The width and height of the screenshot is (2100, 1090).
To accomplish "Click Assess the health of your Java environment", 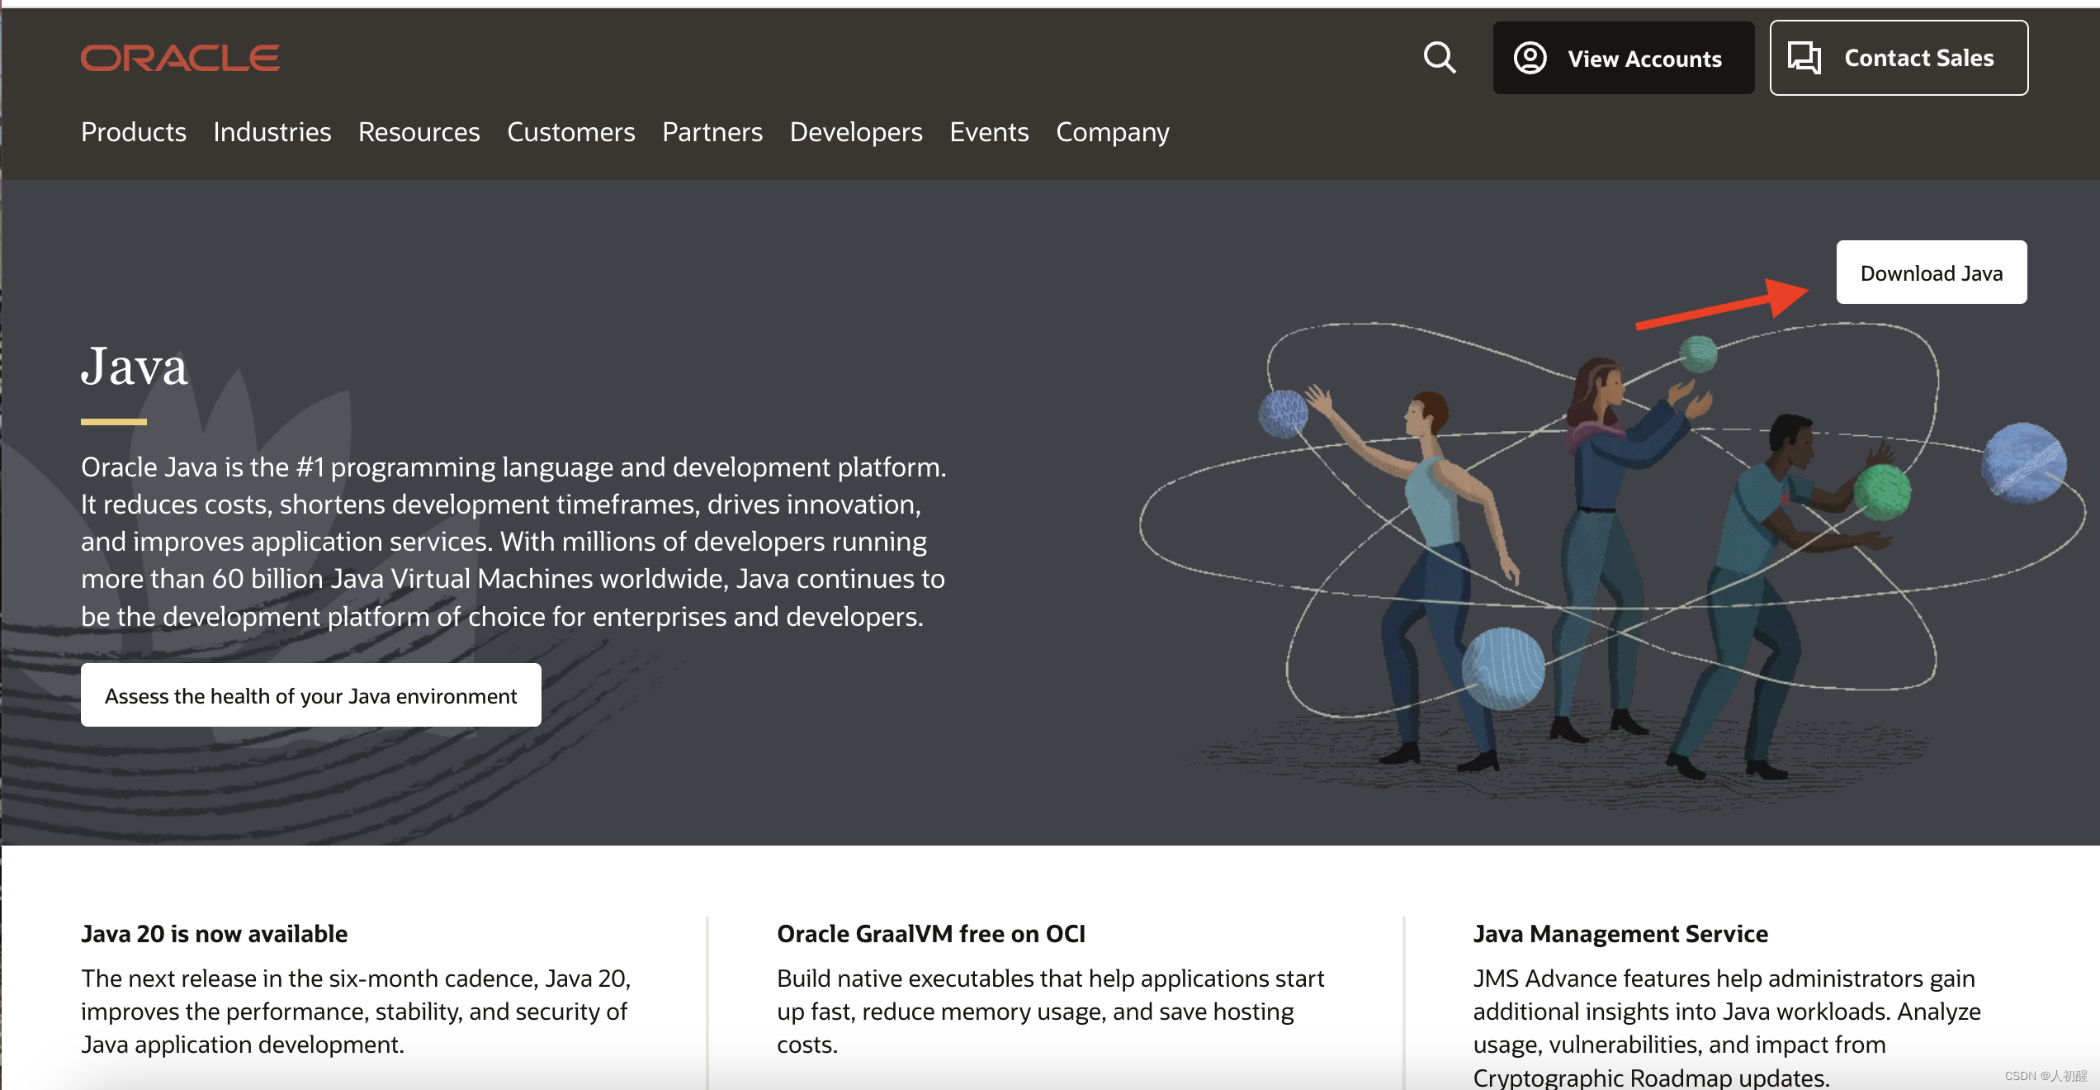I will point(311,695).
